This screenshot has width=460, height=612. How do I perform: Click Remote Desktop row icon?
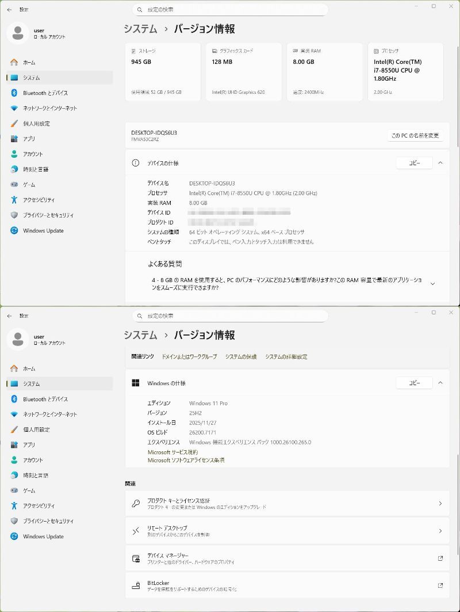tap(136, 531)
